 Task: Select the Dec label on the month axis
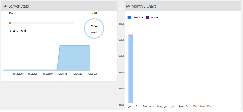[x=209, y=106]
